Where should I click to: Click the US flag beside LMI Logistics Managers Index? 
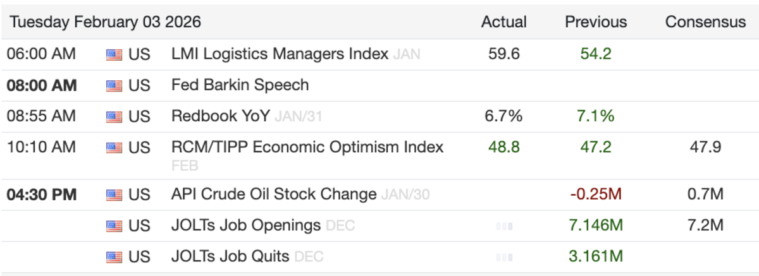coord(114,54)
